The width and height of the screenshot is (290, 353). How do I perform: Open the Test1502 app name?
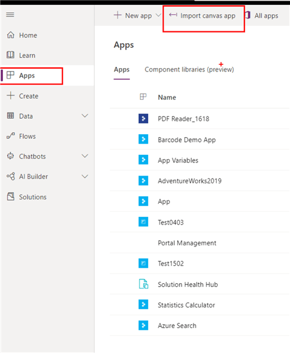(x=171, y=264)
